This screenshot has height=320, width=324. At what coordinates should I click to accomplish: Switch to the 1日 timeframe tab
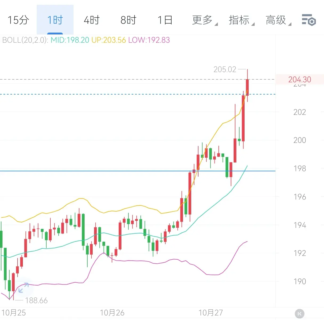pyautogui.click(x=165, y=20)
